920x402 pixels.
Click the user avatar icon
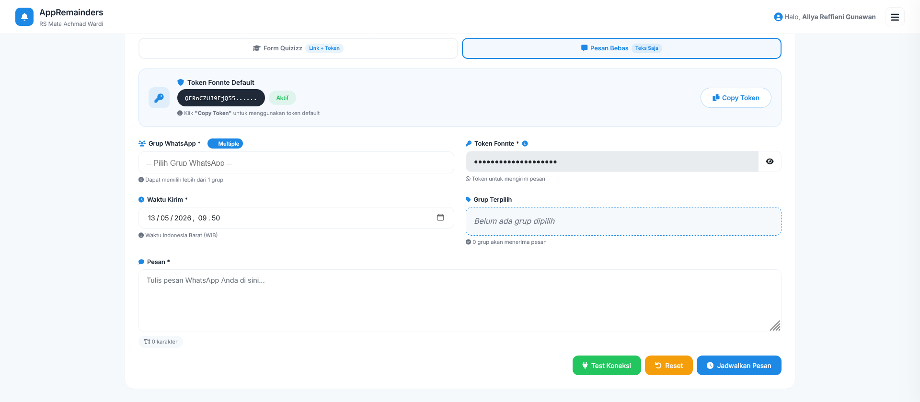coord(778,17)
